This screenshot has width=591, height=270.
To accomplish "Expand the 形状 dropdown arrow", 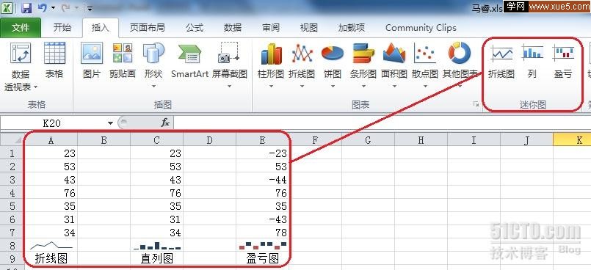I will [x=153, y=87].
